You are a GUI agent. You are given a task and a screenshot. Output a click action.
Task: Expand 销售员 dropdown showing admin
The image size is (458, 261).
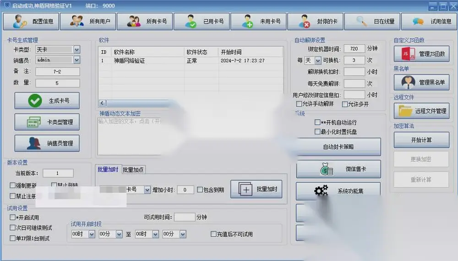click(x=76, y=60)
